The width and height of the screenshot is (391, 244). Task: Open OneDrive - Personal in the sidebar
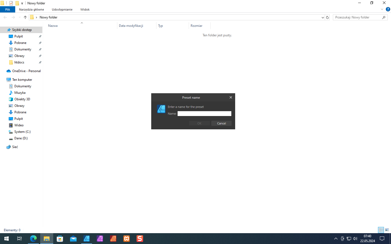(26, 71)
